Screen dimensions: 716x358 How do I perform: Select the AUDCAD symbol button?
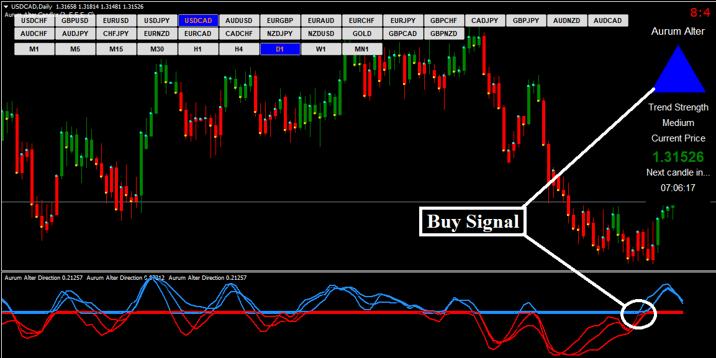(x=608, y=20)
